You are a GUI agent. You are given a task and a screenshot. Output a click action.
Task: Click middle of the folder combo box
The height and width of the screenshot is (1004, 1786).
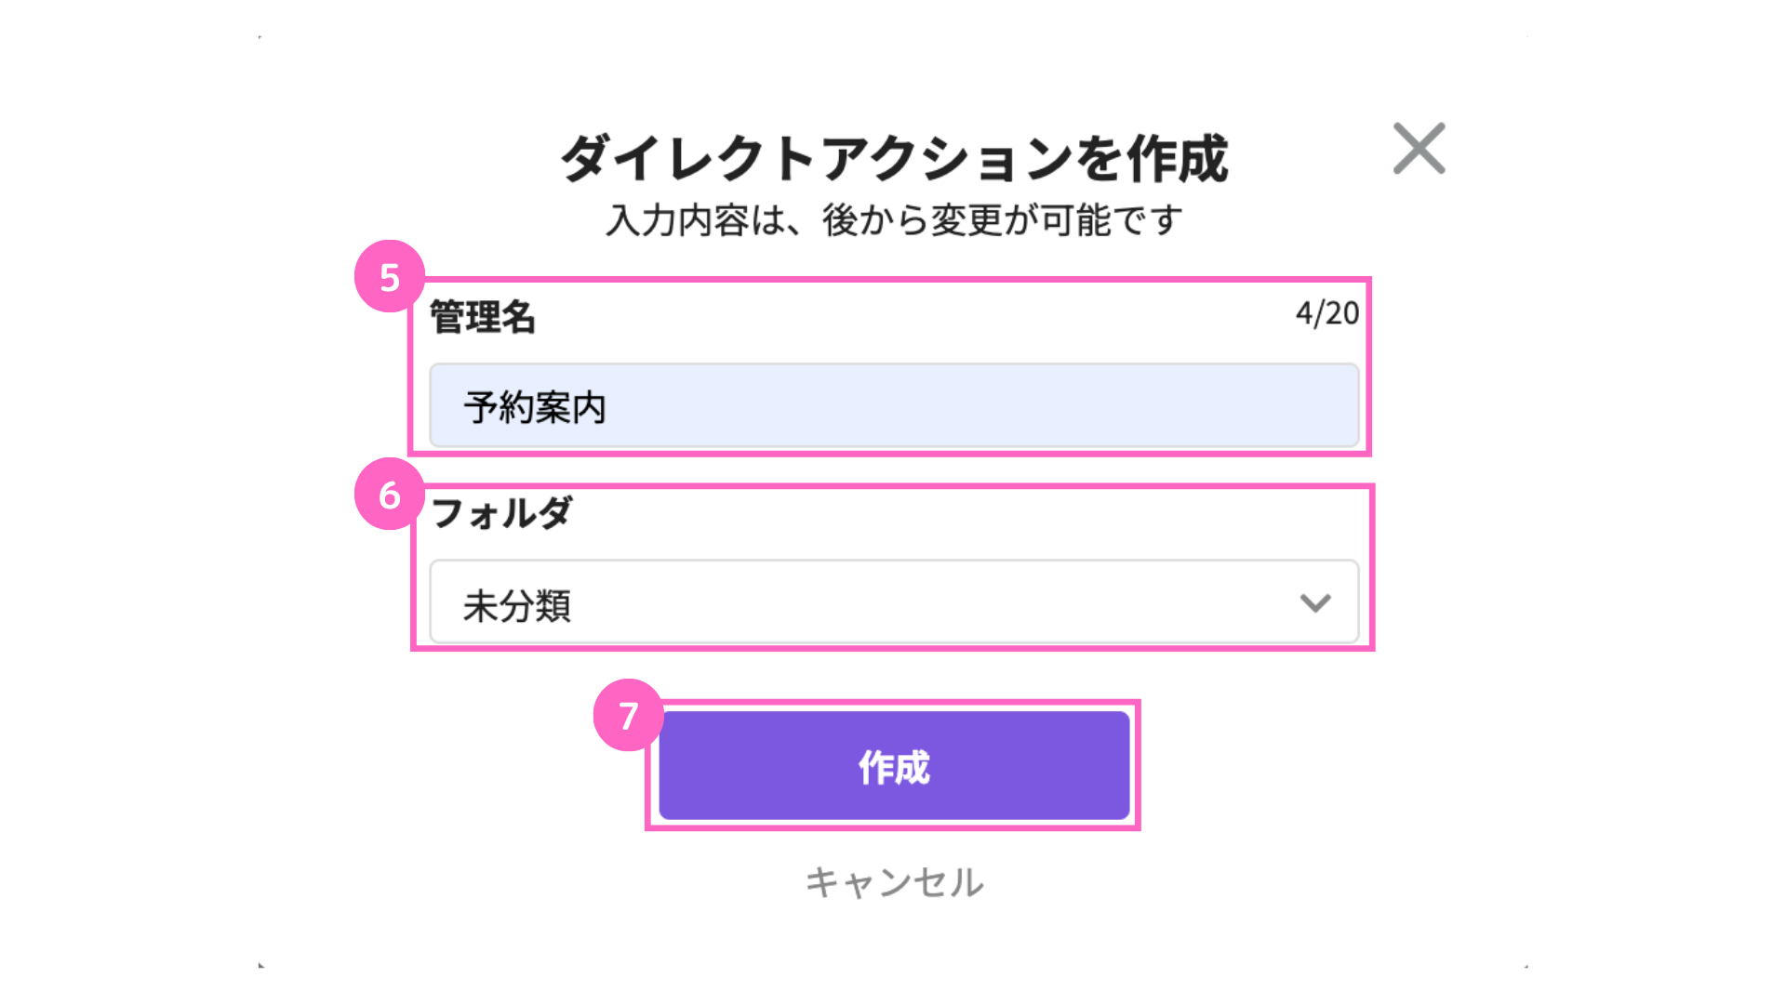point(894,602)
